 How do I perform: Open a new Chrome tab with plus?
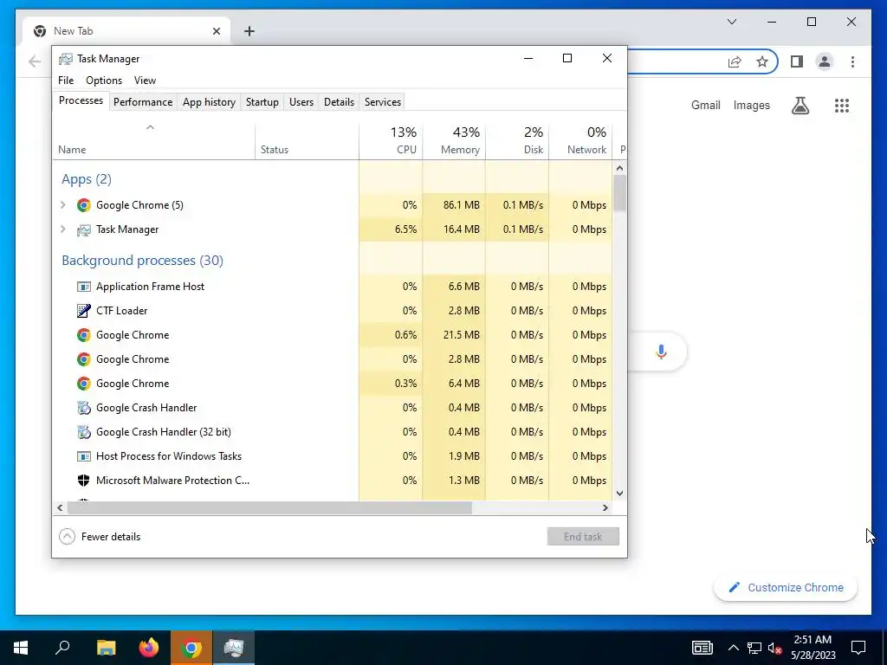[249, 31]
